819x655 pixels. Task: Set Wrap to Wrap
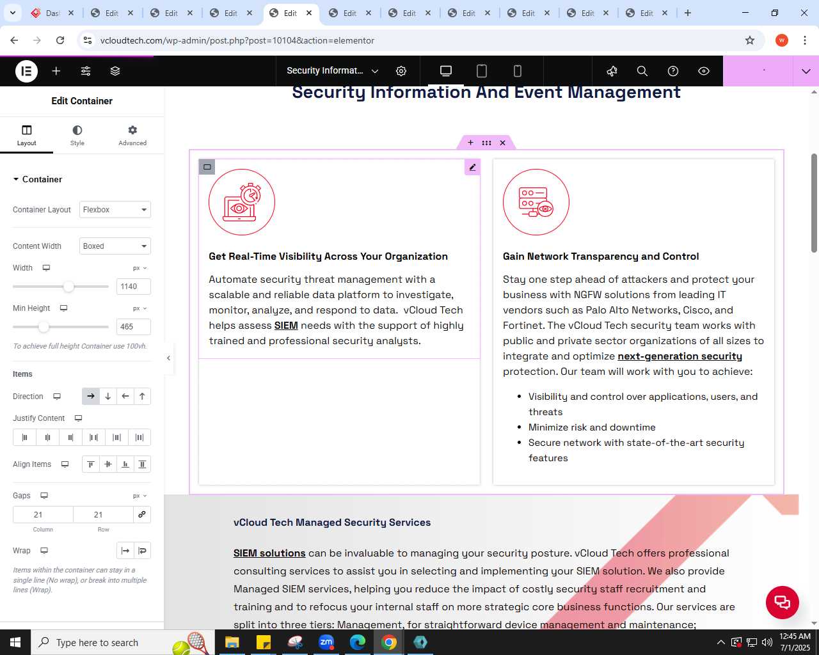pyautogui.click(x=142, y=551)
